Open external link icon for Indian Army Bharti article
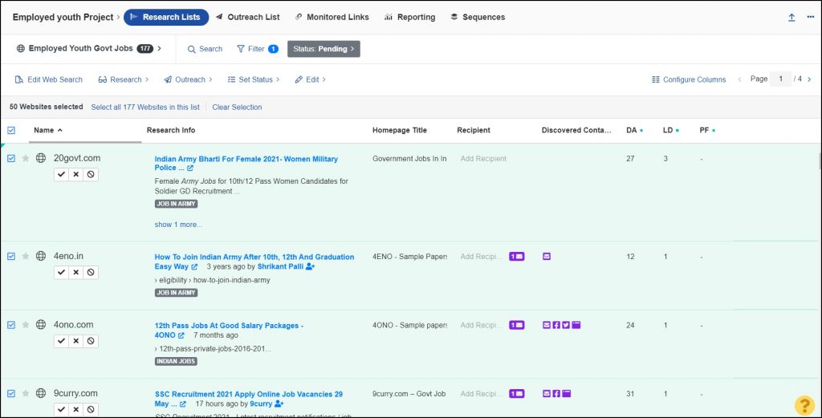Screen dimensions: 822x418 189,168
